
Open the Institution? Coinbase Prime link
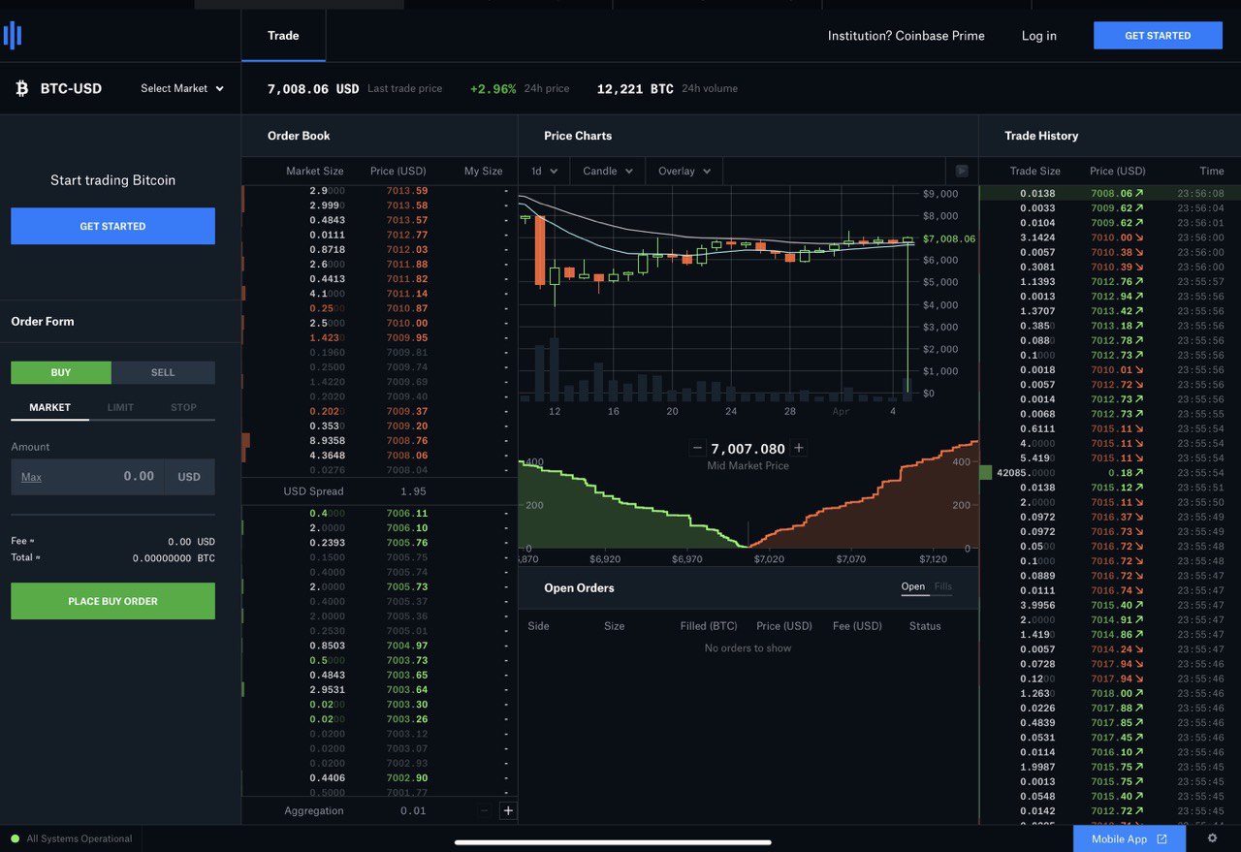tap(906, 36)
